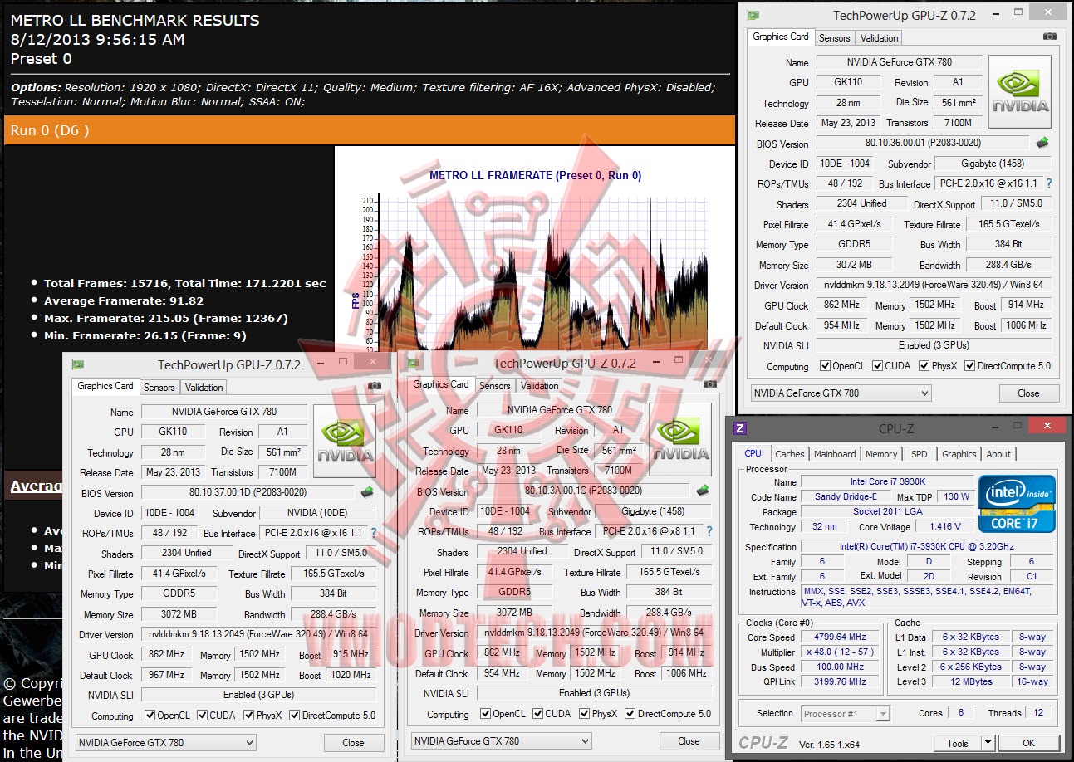Toggle the OpenCL checkbox in top-right GPU-Z

coord(825,366)
